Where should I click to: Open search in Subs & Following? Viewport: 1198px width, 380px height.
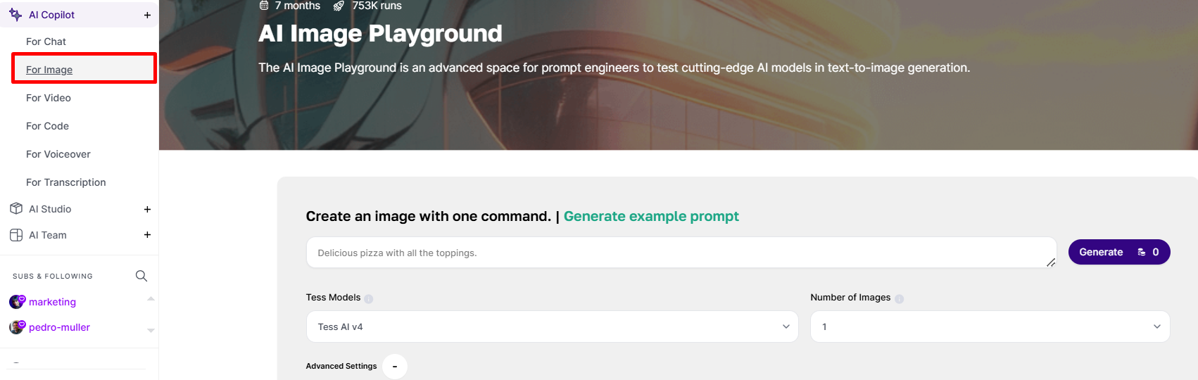coord(141,276)
